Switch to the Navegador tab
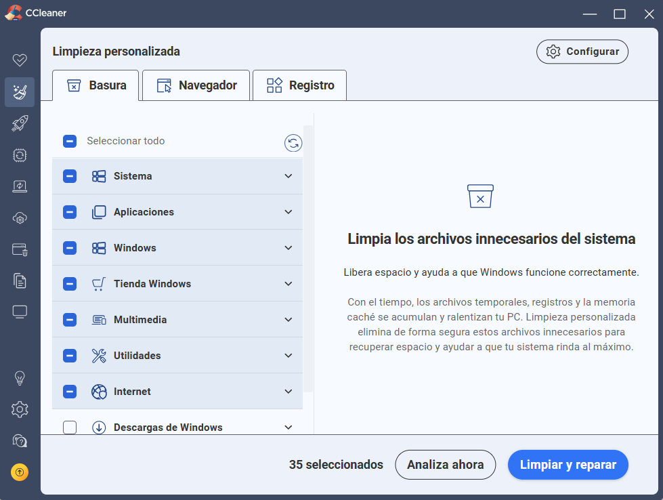Screen dimensions: 663x500 (x=196, y=85)
